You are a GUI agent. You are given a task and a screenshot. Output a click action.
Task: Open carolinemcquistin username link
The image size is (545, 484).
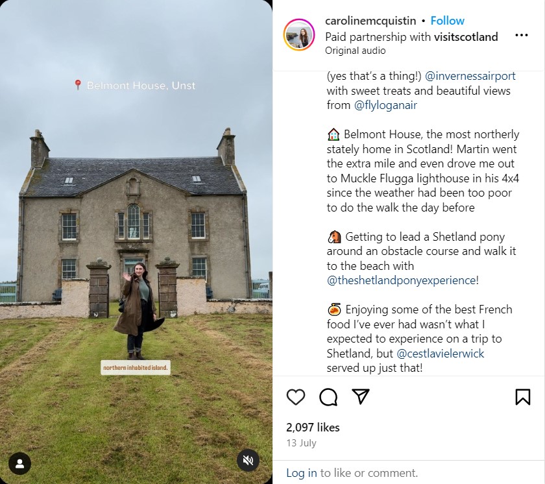click(x=370, y=21)
